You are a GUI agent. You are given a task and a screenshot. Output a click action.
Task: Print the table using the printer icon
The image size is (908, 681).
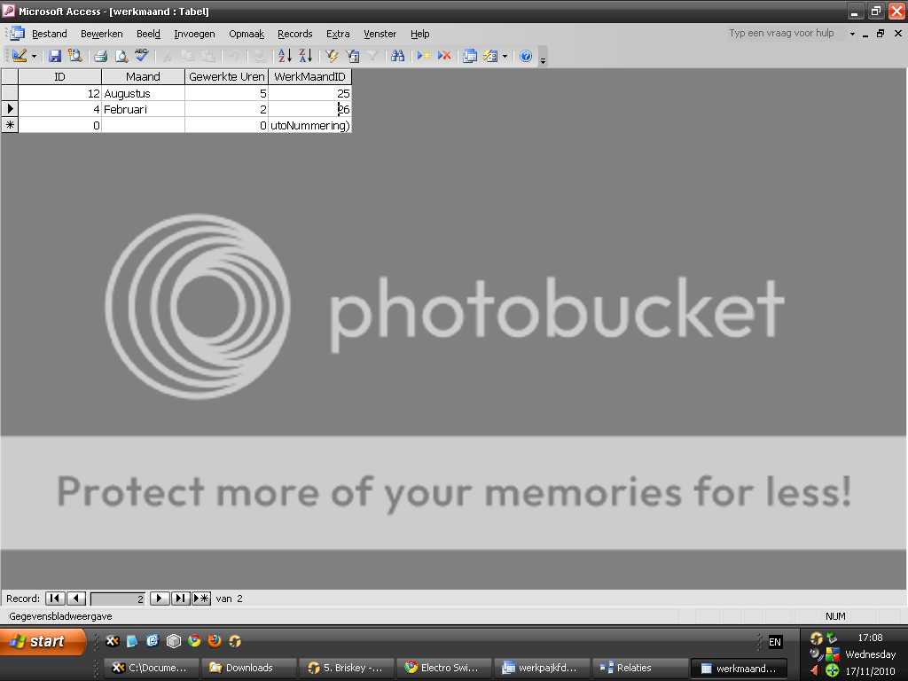point(101,56)
